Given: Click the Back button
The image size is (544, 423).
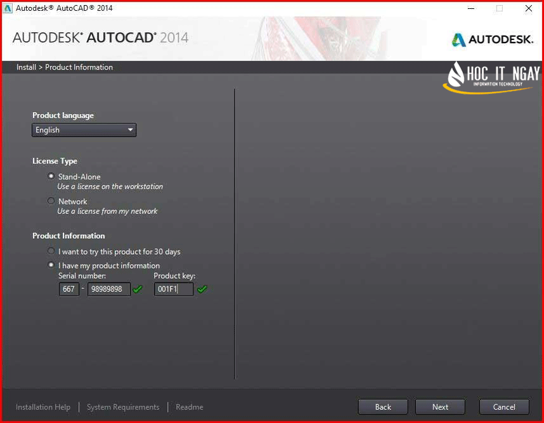Looking at the screenshot, I should click(x=383, y=407).
